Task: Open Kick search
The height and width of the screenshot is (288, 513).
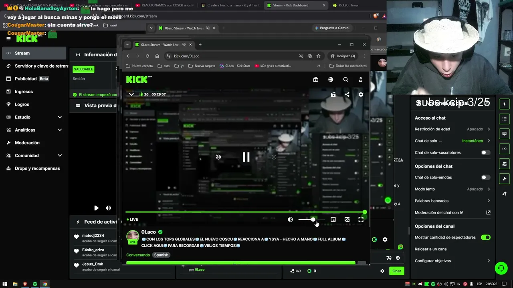Action: point(345,80)
